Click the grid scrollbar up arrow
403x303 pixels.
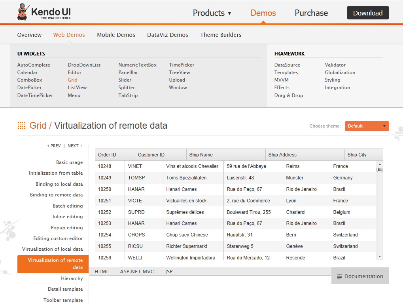pos(380,164)
